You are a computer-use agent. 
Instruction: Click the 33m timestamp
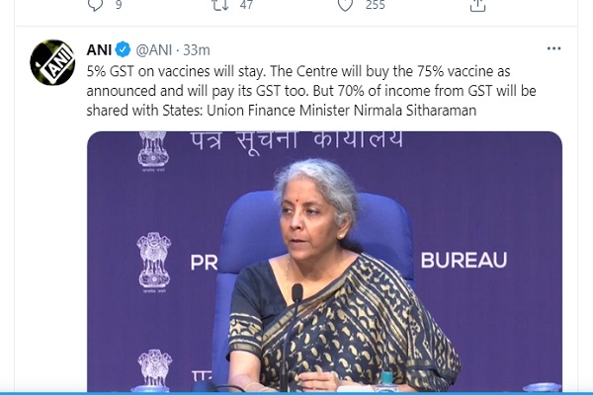point(197,50)
